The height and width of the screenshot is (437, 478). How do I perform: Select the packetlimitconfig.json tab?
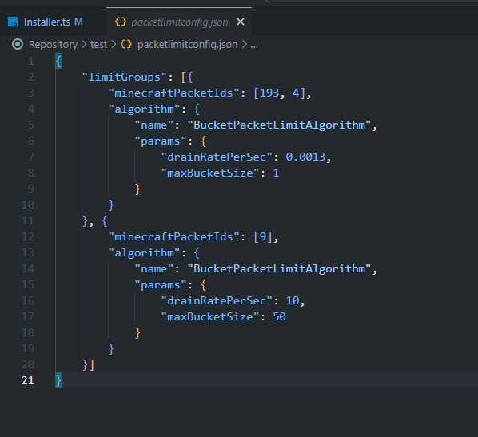179,22
